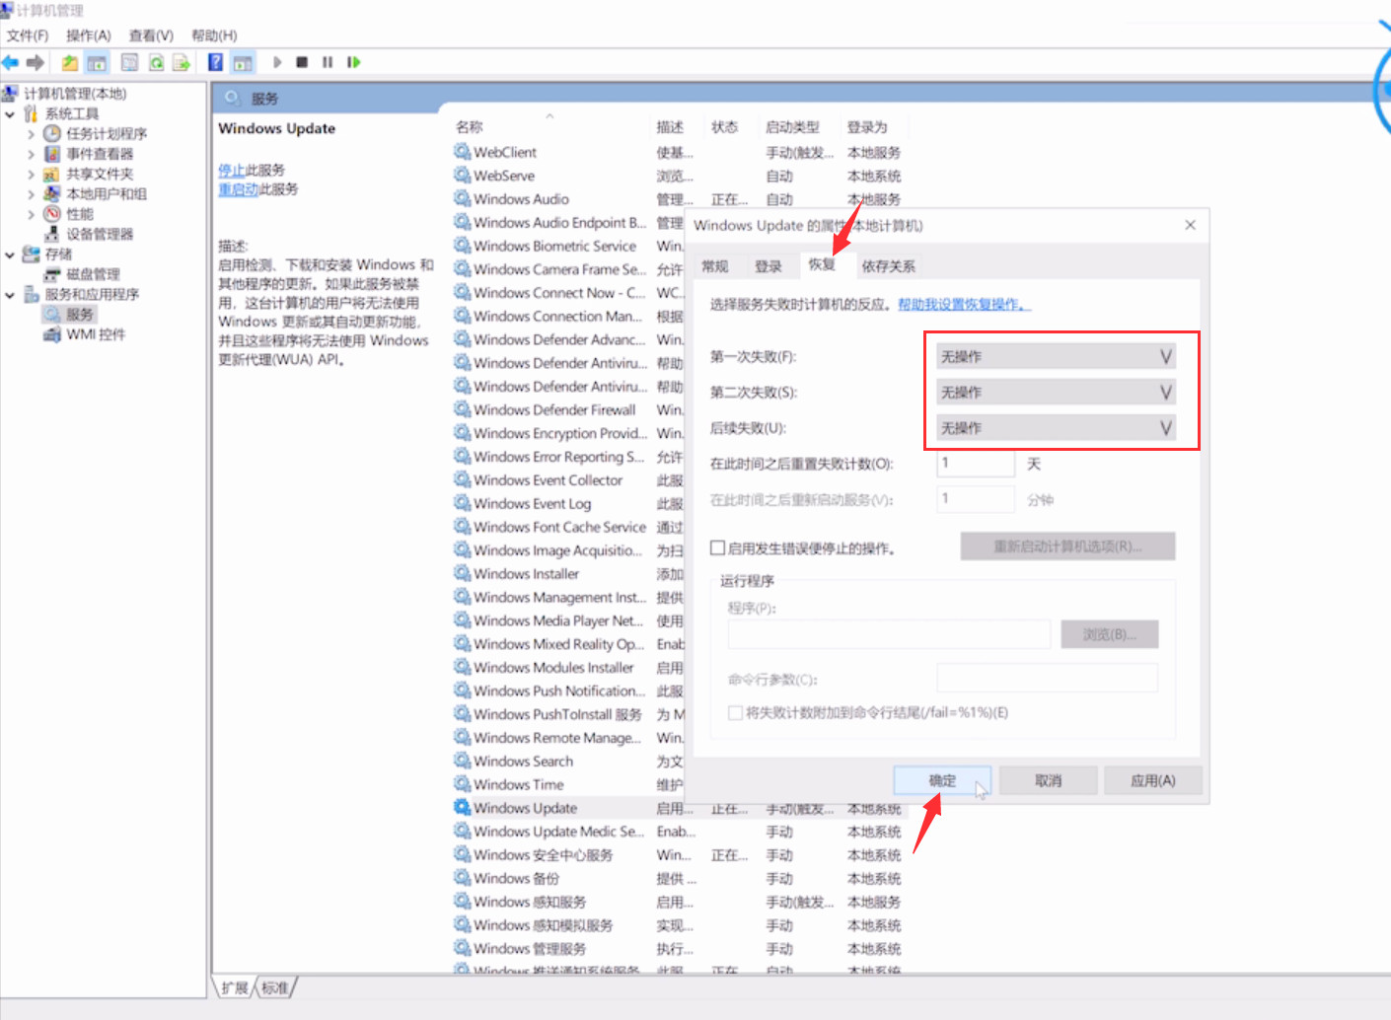Click the gear icon beside WebClient service
Screen dimensions: 1391x1020
pos(462,151)
